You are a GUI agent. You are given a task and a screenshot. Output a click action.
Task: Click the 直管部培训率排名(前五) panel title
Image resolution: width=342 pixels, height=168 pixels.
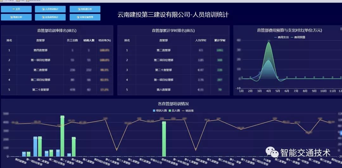pyautogui.click(x=57, y=30)
